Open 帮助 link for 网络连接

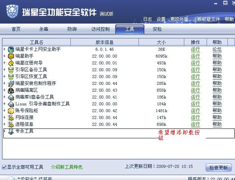(x=217, y=117)
